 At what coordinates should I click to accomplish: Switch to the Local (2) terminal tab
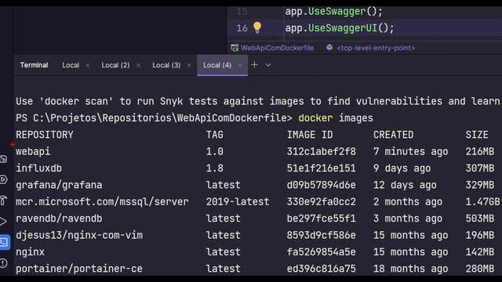pos(115,65)
